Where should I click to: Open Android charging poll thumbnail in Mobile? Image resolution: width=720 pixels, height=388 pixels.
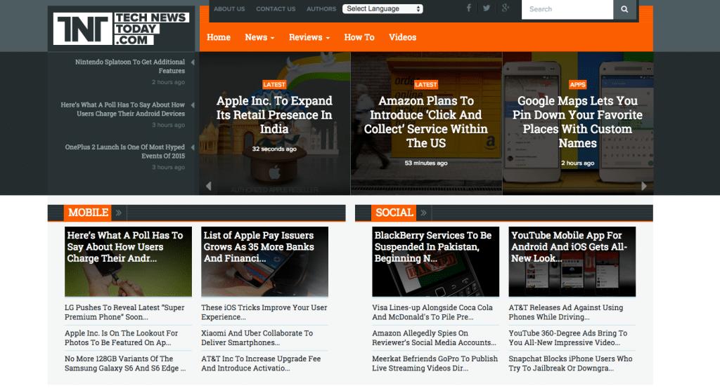(x=128, y=262)
